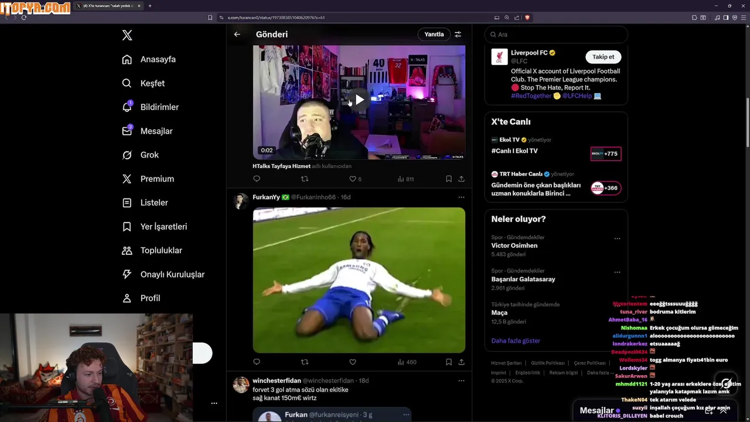Viewport: 750px width, 422px height.
Task: Like the video post with 6 likes
Action: pyautogui.click(x=355, y=179)
